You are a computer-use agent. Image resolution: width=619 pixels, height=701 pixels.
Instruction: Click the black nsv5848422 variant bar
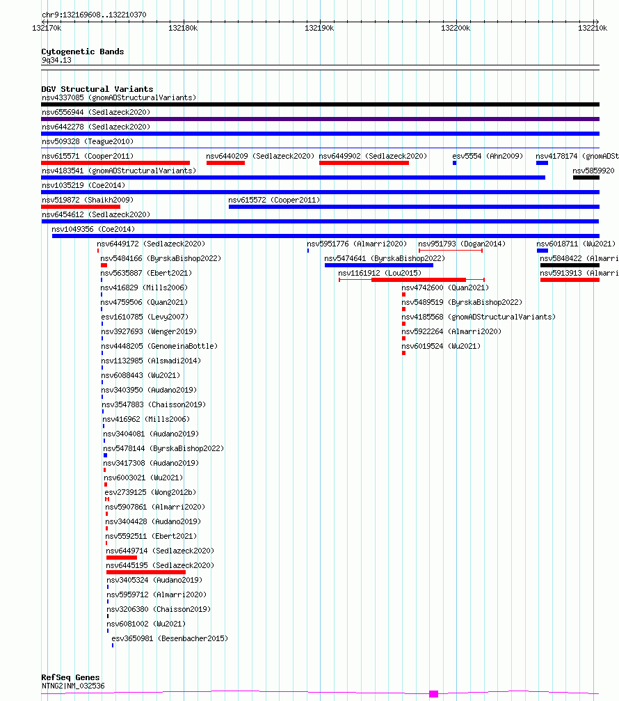click(570, 265)
